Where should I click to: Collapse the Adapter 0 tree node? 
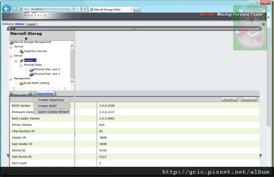(x=16, y=61)
